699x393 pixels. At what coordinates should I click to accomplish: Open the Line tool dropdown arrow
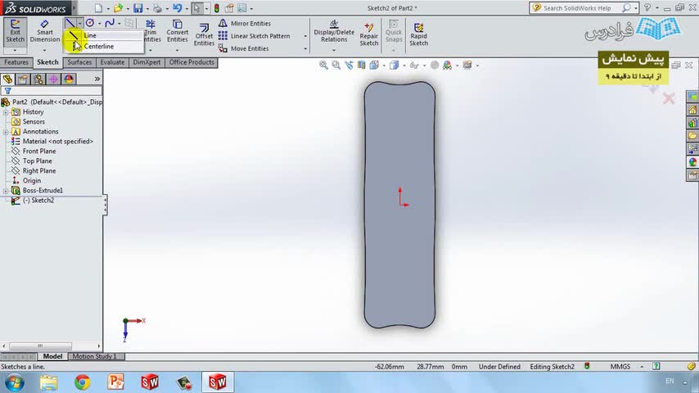click(79, 23)
